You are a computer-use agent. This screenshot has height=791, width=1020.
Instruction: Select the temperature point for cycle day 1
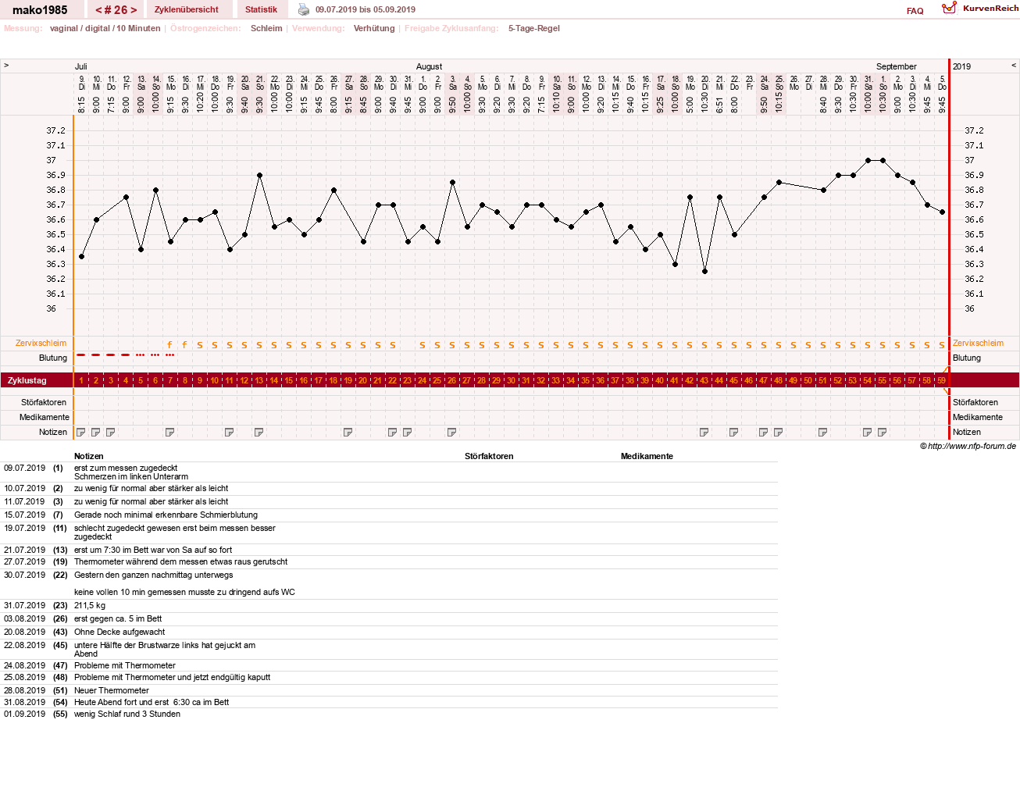click(x=81, y=257)
